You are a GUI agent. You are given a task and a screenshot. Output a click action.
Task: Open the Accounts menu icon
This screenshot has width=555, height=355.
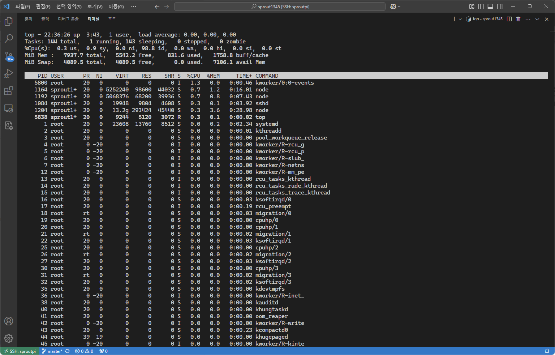point(9,321)
